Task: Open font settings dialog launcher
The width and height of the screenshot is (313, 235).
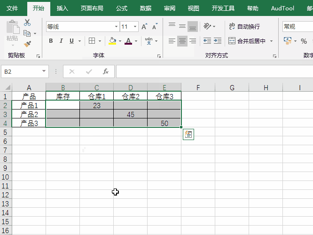Action: (x=159, y=56)
